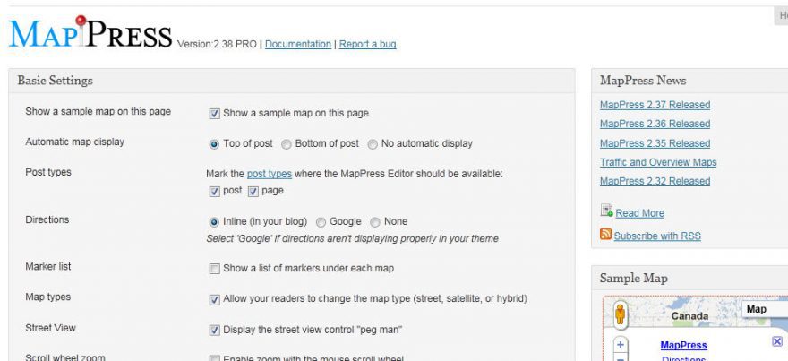Open 'MapPress 2.32 Released' news link
The width and height of the screenshot is (788, 361).
click(x=655, y=181)
